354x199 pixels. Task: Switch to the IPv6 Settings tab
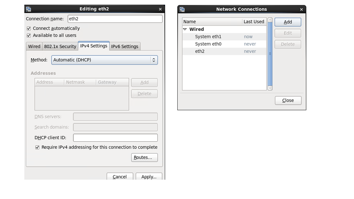[x=124, y=46]
